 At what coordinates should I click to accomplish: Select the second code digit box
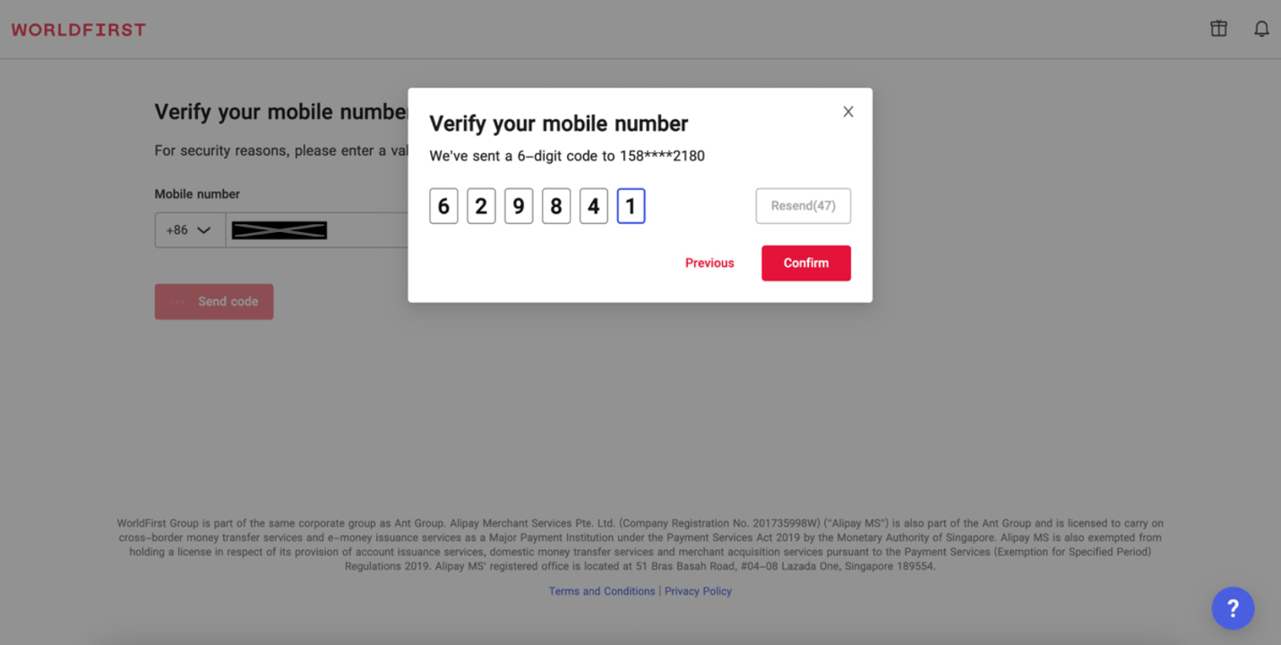tap(481, 206)
